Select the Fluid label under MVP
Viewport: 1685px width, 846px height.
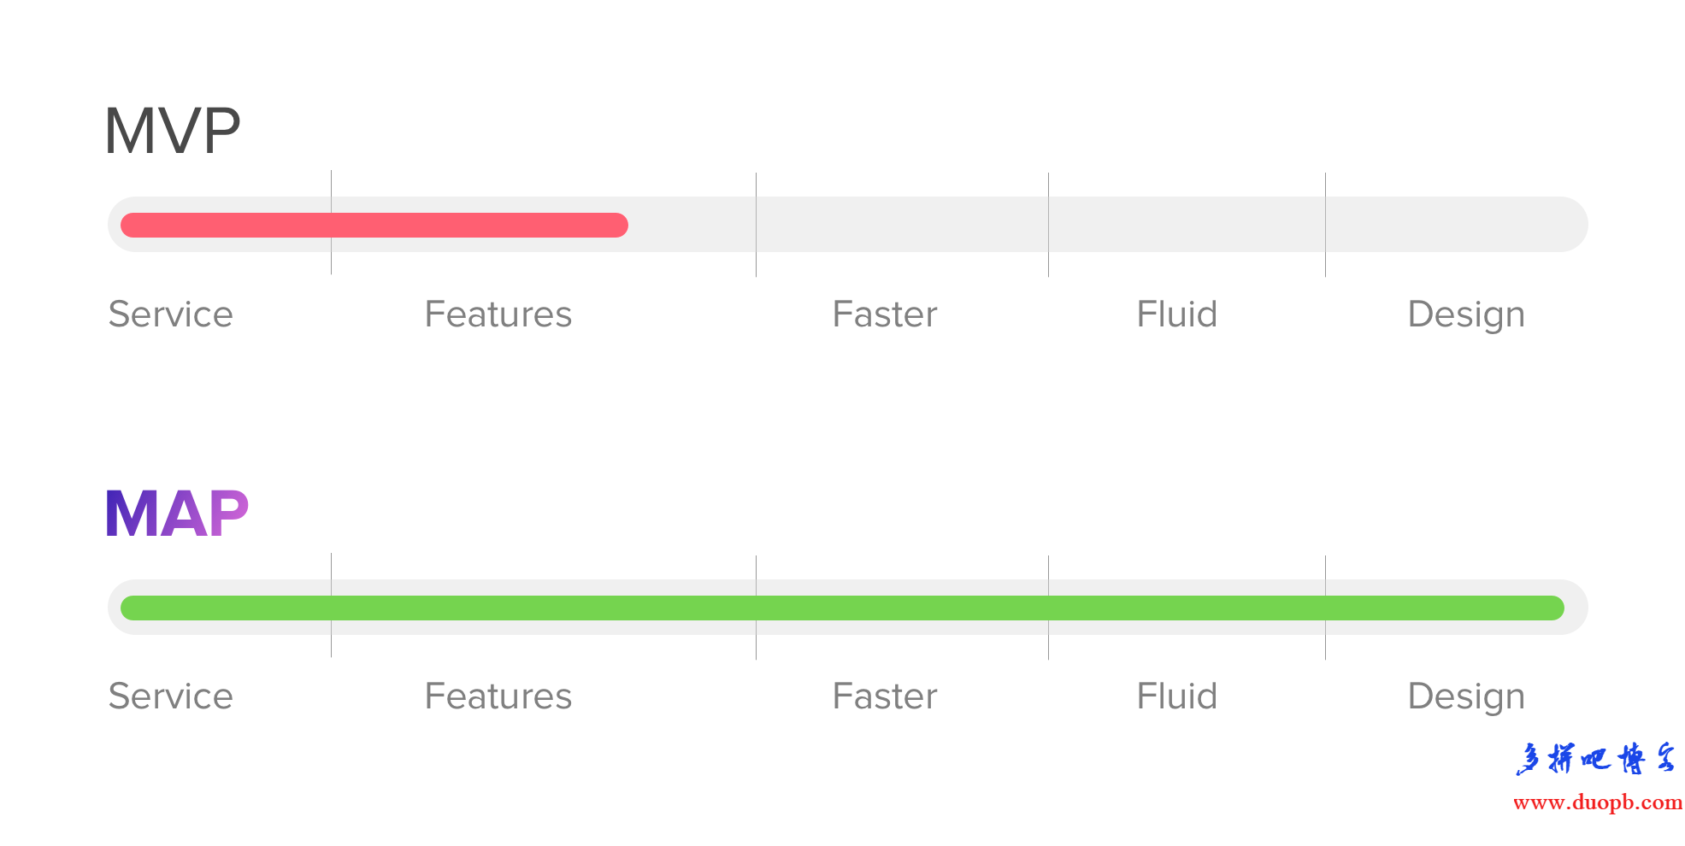click(x=1177, y=314)
